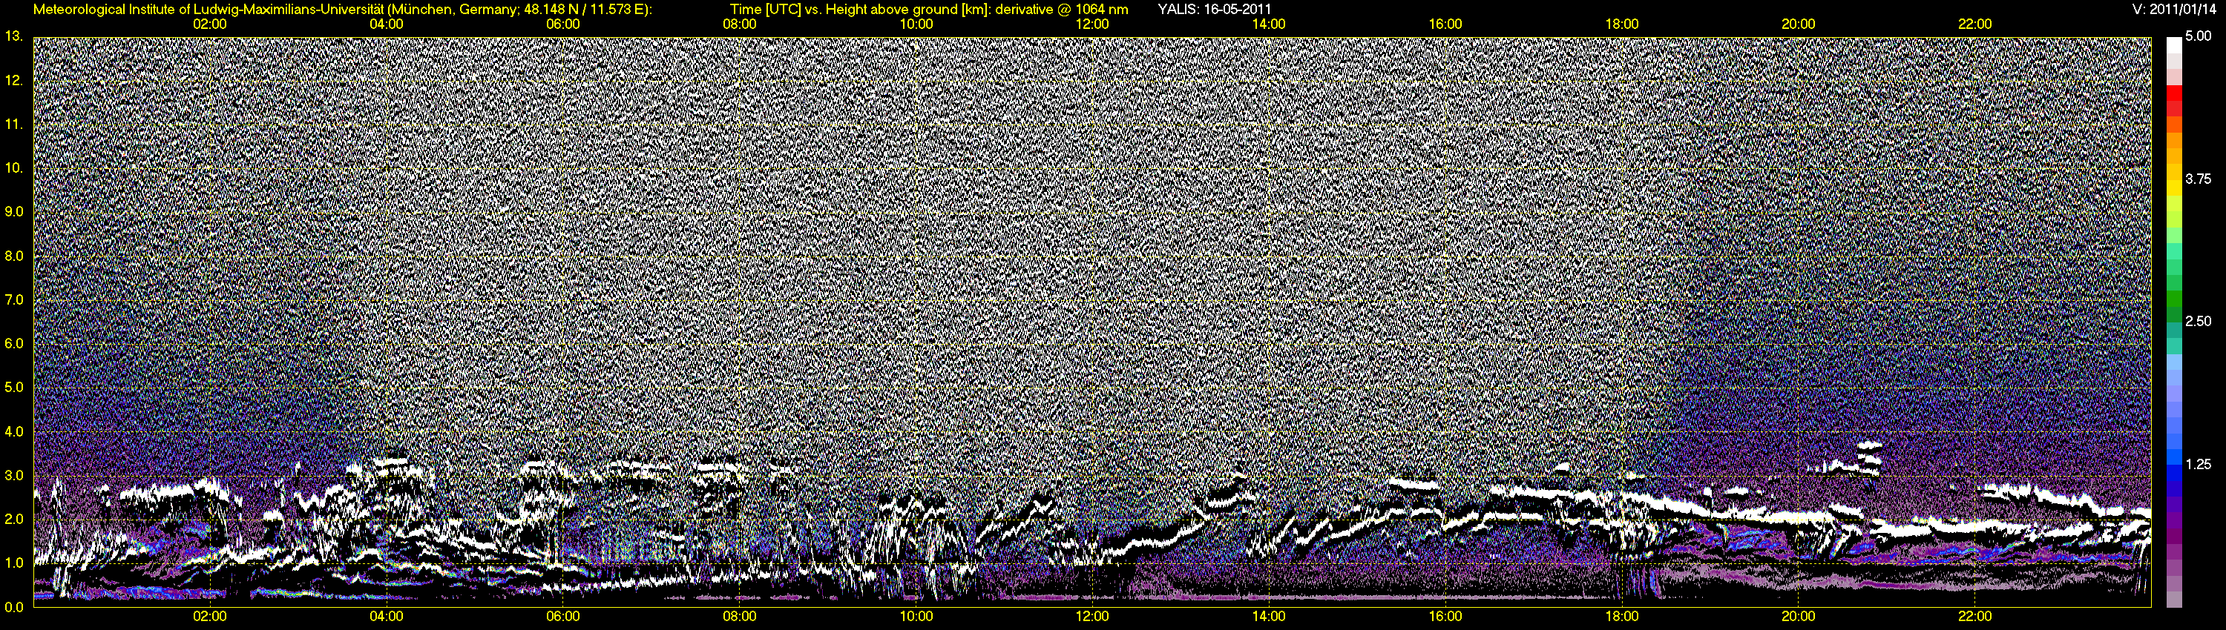Click the 22:00 label on the bottom time axis
The width and height of the screenshot is (2226, 630).
1974,616
